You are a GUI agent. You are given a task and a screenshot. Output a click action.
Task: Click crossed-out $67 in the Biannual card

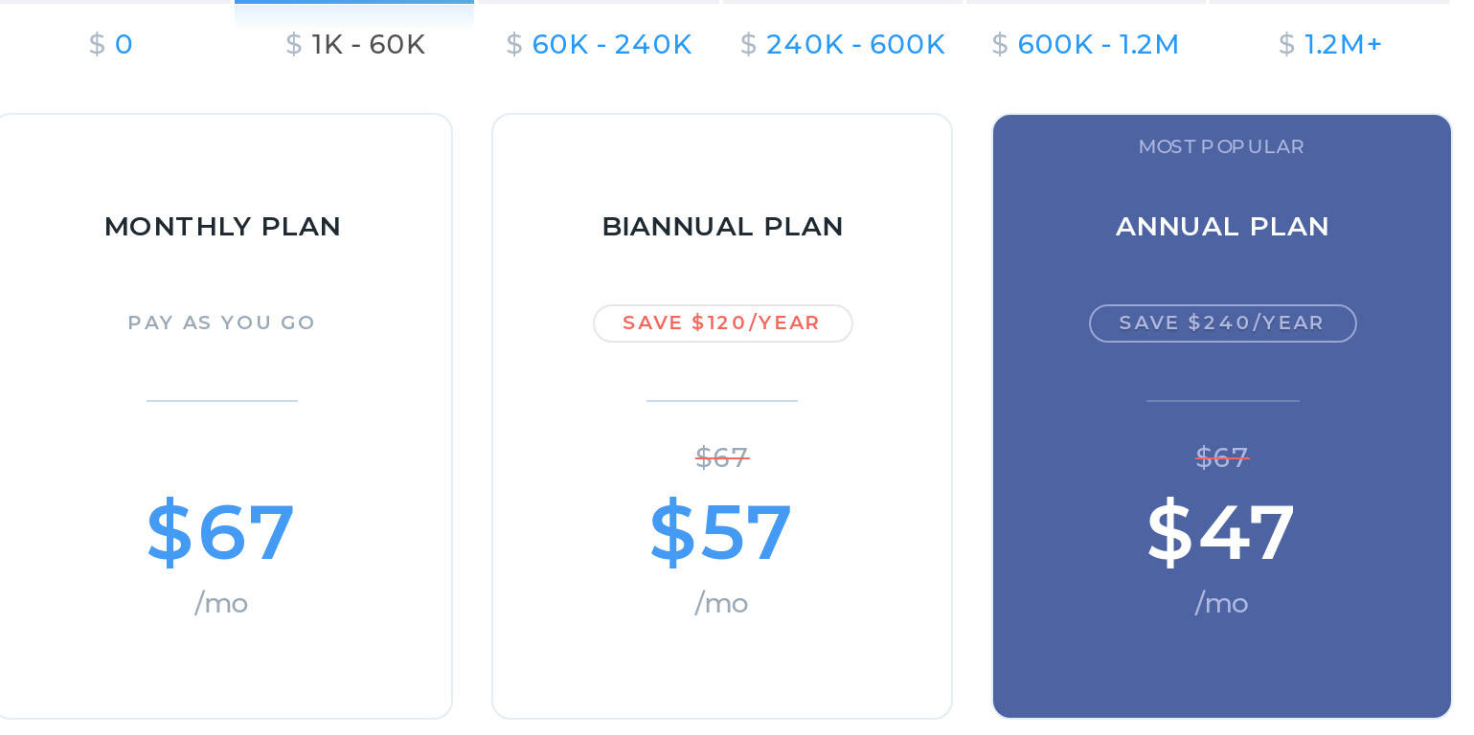pos(722,457)
